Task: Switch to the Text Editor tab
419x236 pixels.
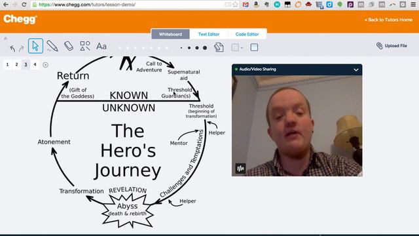Action: [209, 34]
